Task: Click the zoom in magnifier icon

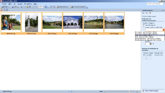Action: click(x=137, y=91)
